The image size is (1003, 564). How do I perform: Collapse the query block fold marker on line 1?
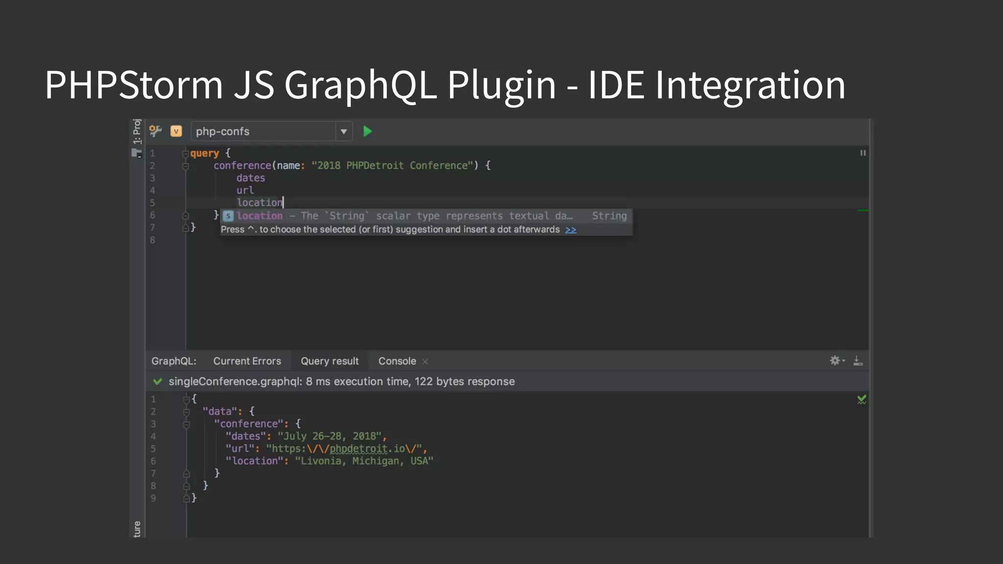186,154
